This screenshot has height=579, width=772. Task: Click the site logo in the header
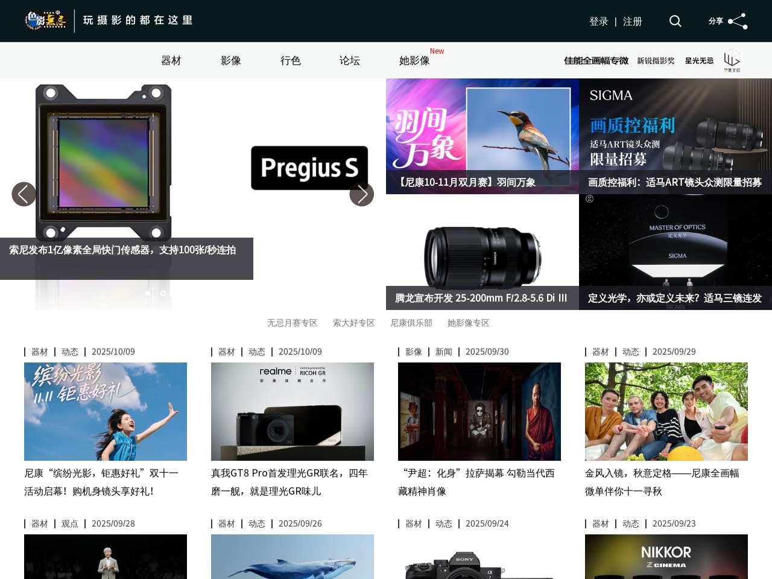click(x=46, y=21)
